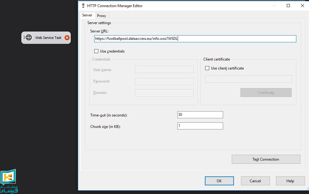This screenshot has width=309, height=194.
Task: Minimize the HTTP Connection Manager Editor window
Action: (274, 6)
